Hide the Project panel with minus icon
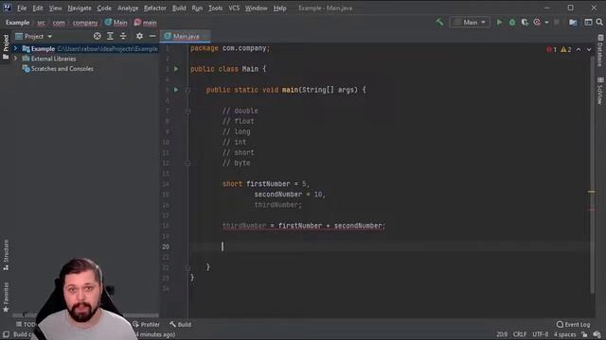 [x=152, y=36]
